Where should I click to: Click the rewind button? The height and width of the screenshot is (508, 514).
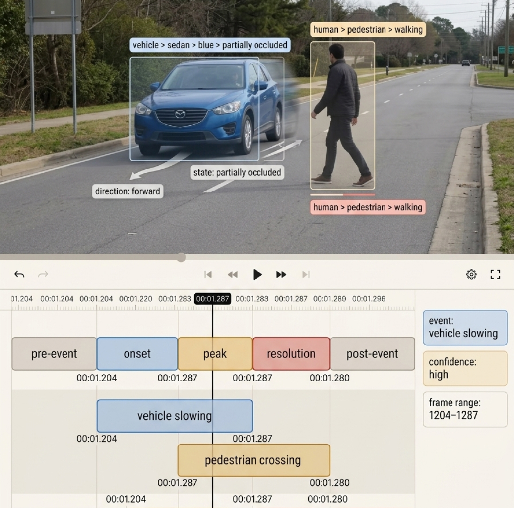[232, 274]
